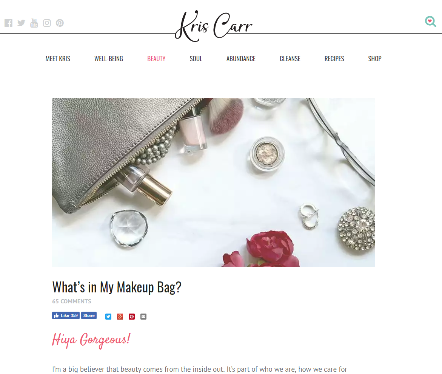Share post via blue Twitter icon
Viewport: 442px width, 374px height.
pyautogui.click(x=108, y=317)
